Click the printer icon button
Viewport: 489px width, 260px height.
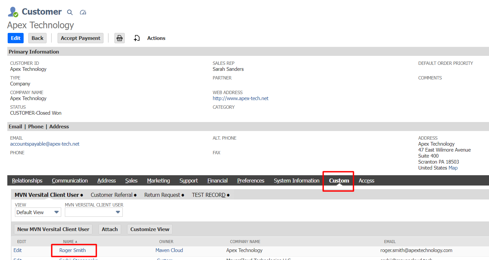(x=119, y=38)
